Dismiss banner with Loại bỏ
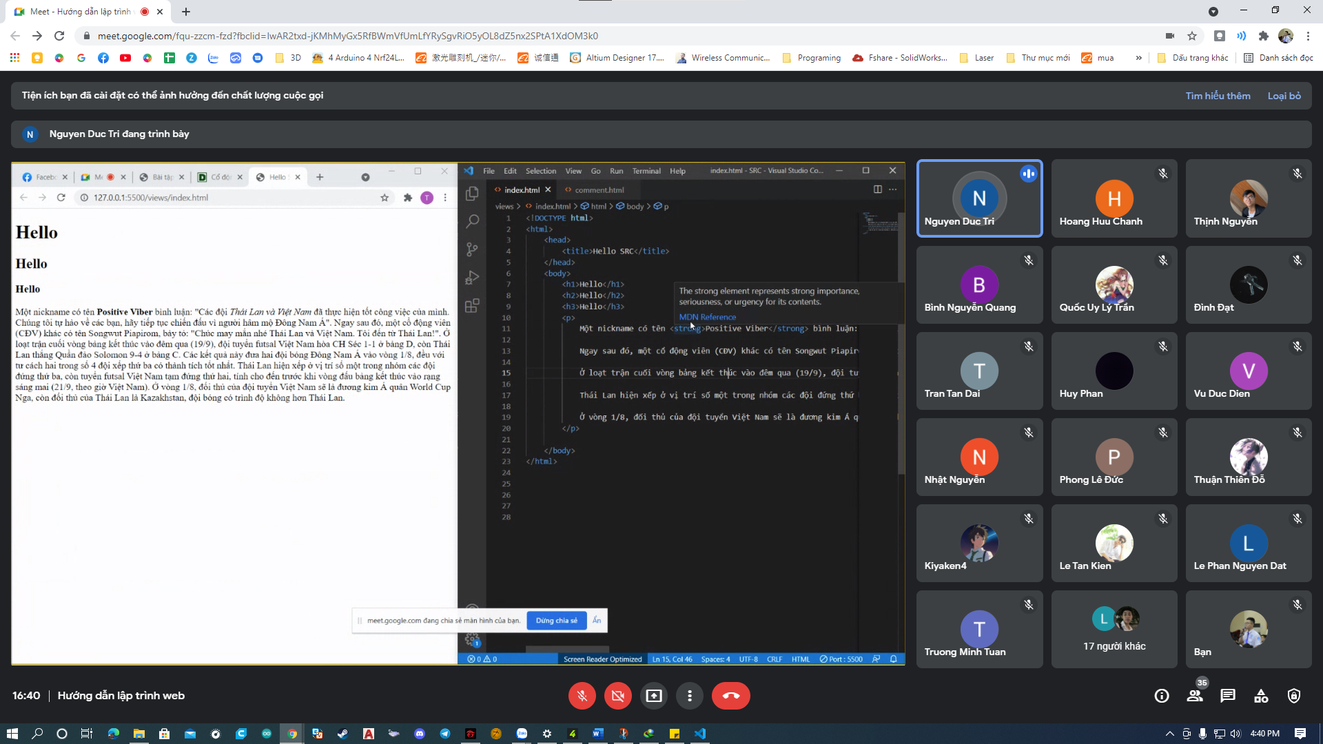The image size is (1323, 744). coord(1284,96)
